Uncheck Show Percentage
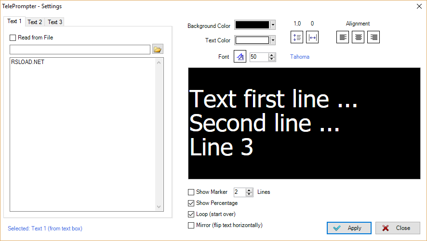The height and width of the screenshot is (241, 427). tap(191, 203)
